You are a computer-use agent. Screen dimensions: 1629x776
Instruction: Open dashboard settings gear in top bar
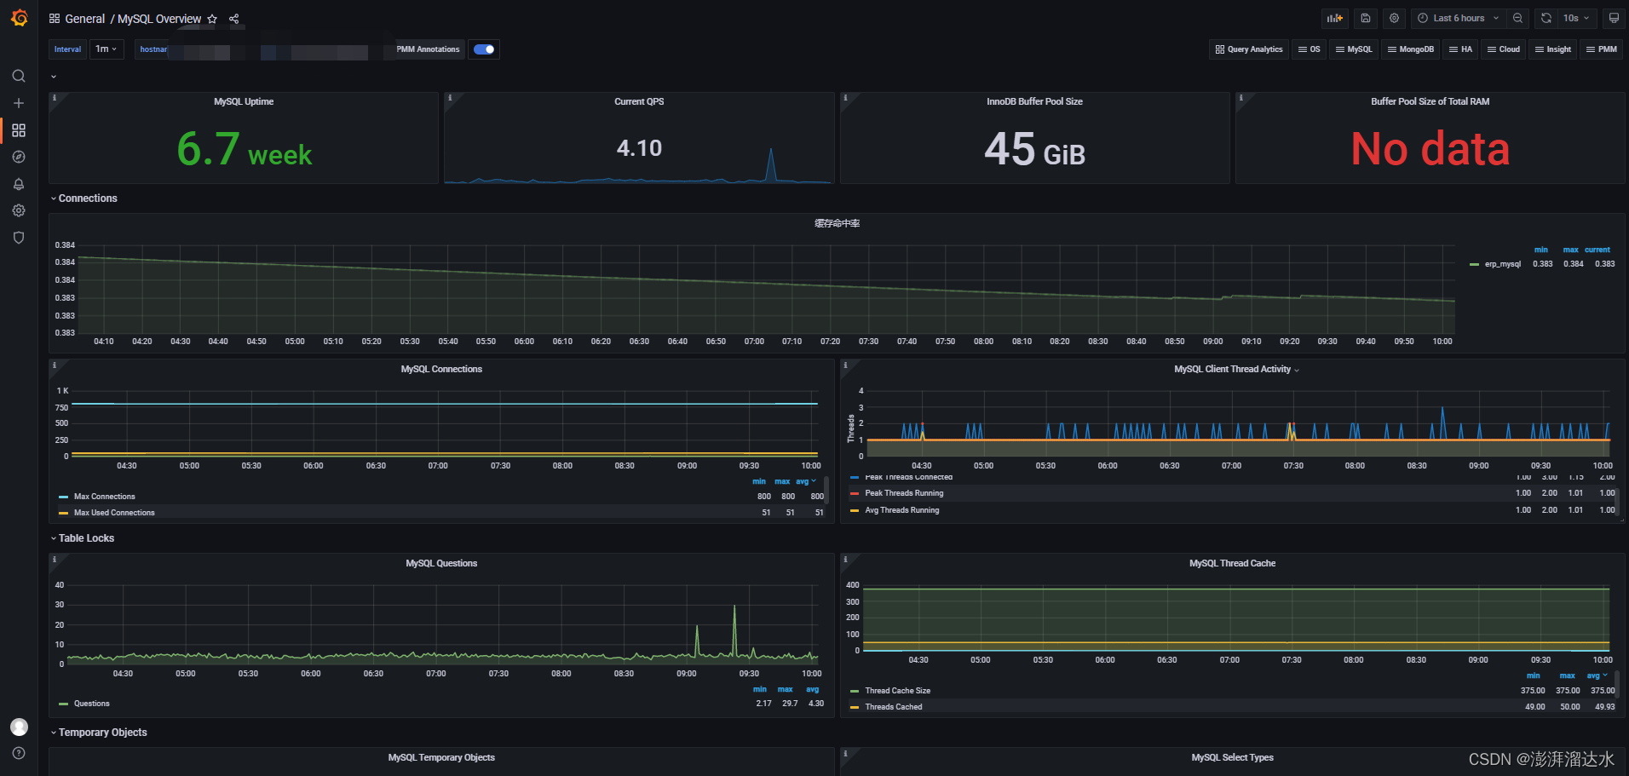pyautogui.click(x=1394, y=18)
